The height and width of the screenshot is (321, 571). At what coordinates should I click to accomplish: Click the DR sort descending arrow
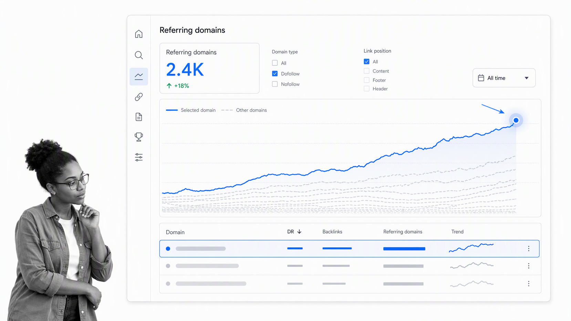pyautogui.click(x=299, y=232)
